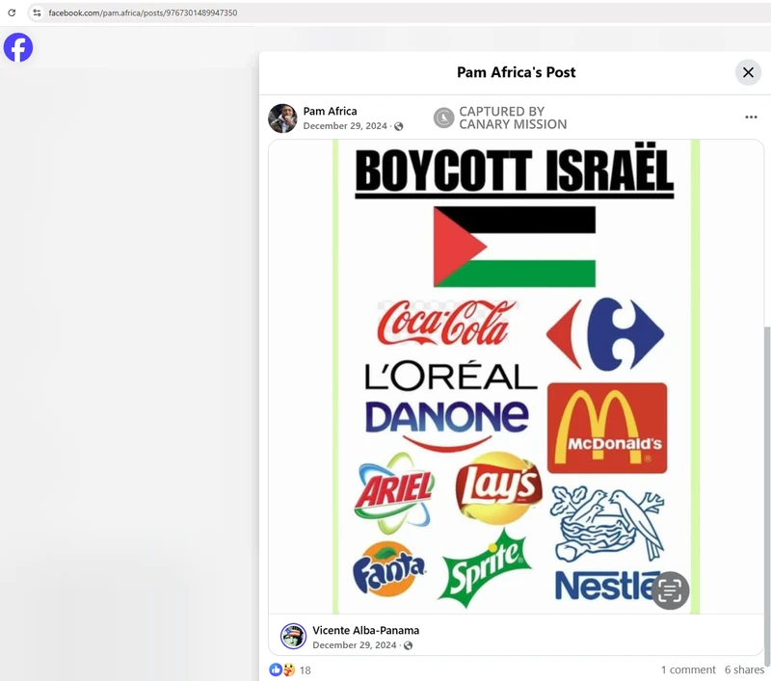This screenshot has height=681, width=771.
Task: Open Vicente Alba-Panama's post date link
Action: pyautogui.click(x=354, y=644)
